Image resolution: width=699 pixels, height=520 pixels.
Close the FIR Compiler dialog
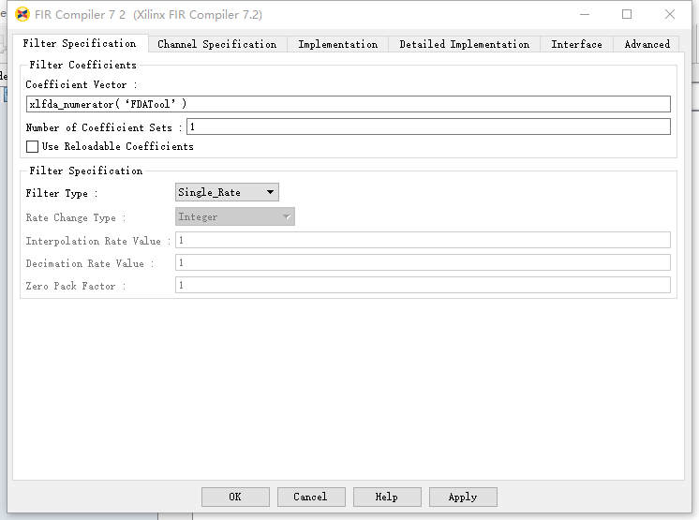670,15
